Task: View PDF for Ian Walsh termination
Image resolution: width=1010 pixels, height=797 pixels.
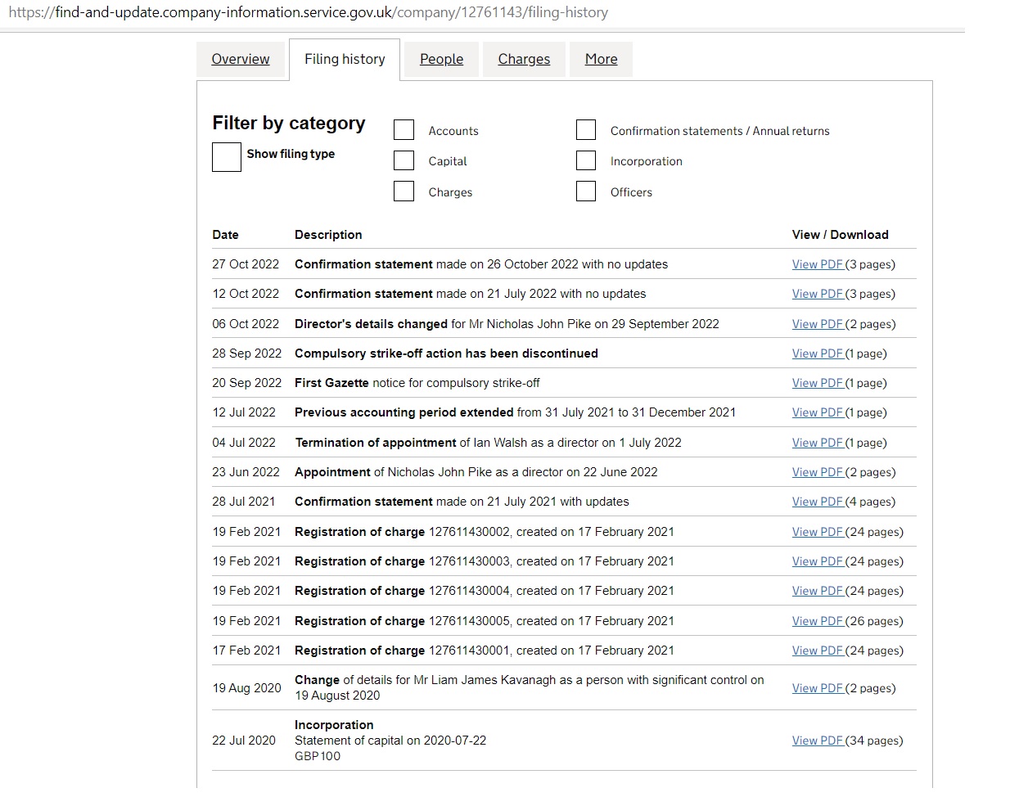Action: [x=817, y=443]
